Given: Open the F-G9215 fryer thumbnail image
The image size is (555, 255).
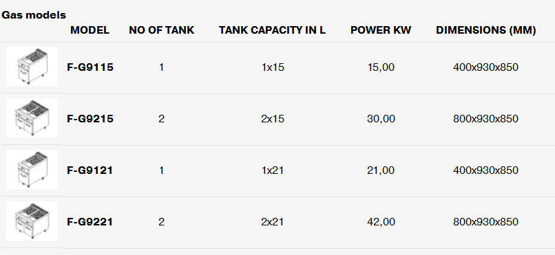Looking at the screenshot, I should click(32, 118).
